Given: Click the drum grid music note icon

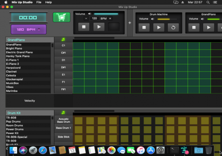Looking at the screenshot, I should [x=63, y=113].
